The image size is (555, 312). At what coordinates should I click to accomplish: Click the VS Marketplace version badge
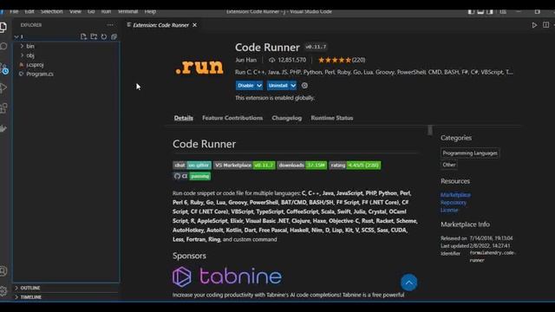pyautogui.click(x=245, y=166)
